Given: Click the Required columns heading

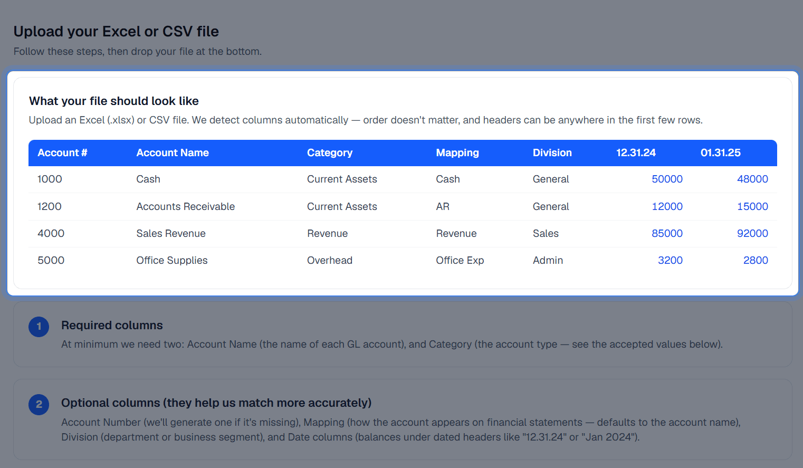Looking at the screenshot, I should 112,326.
